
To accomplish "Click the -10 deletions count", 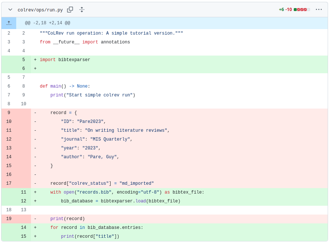I will point(289,10).
